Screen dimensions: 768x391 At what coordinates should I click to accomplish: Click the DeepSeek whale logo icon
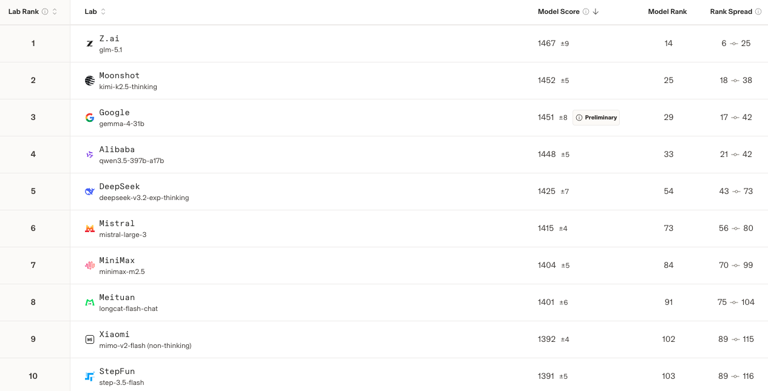click(x=90, y=192)
